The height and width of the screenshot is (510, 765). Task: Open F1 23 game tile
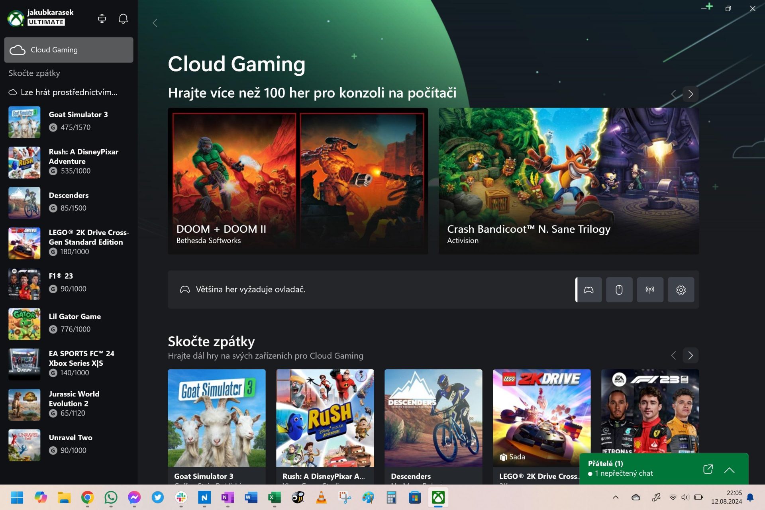click(650, 411)
